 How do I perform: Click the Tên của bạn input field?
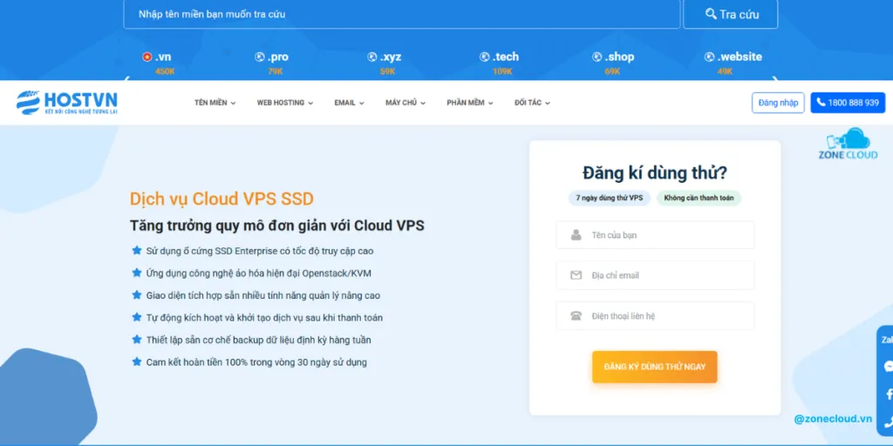[x=656, y=235]
